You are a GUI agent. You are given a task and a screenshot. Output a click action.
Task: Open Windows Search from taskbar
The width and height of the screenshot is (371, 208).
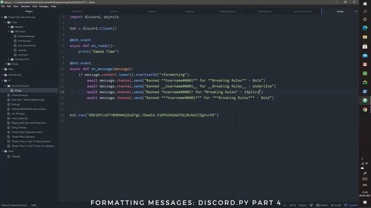click(x=365, y=12)
